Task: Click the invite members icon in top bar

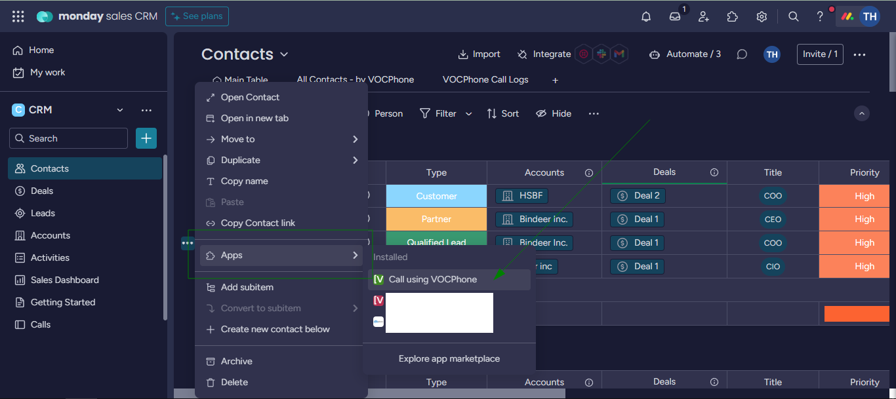Action: point(704,16)
